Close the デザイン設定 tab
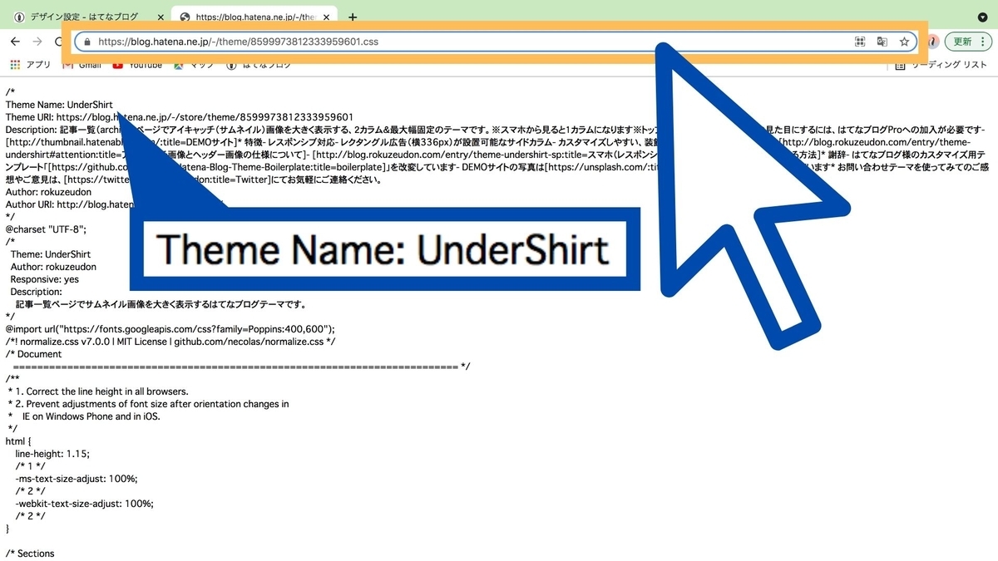Image resolution: width=998 pixels, height=561 pixels. click(160, 15)
